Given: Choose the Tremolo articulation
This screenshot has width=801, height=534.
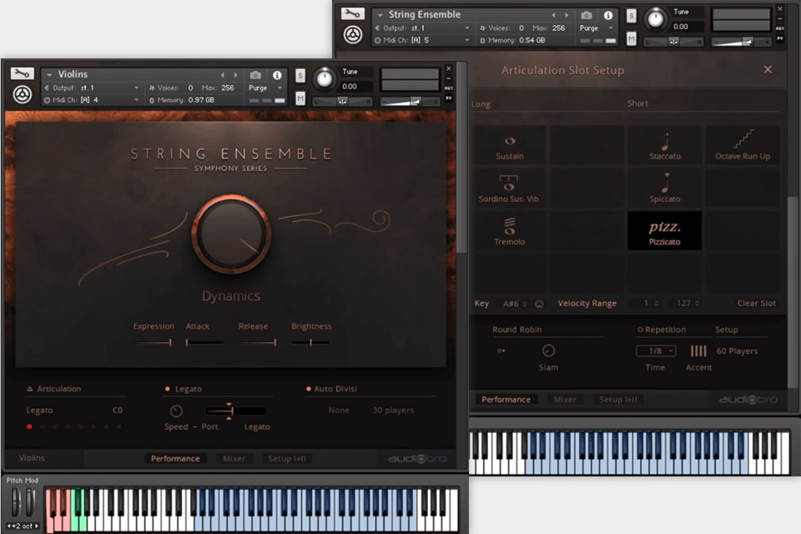Looking at the screenshot, I should click(508, 230).
